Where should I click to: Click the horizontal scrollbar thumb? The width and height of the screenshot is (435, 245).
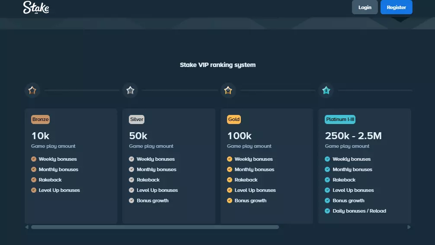(155, 227)
